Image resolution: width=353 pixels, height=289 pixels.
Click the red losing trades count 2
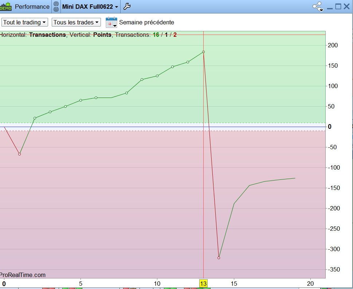pyautogui.click(x=175, y=35)
